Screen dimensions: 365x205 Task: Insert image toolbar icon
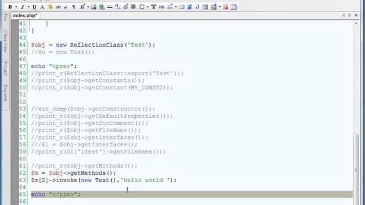click(x=94, y=7)
